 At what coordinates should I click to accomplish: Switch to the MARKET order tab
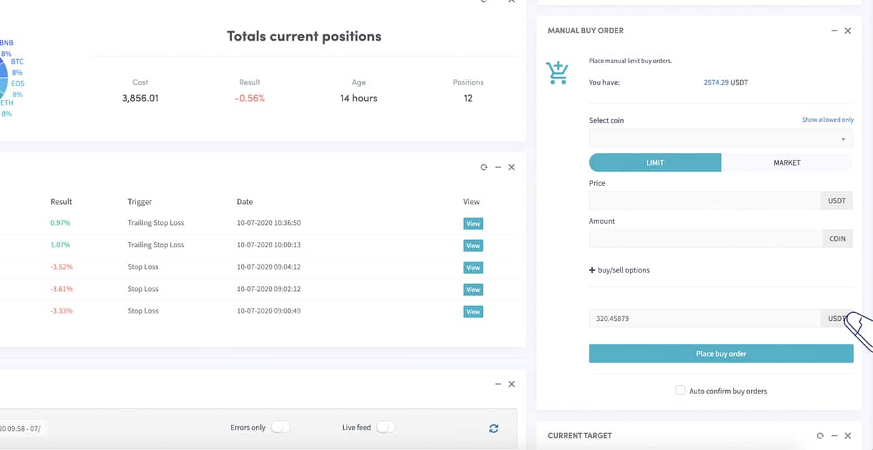787,162
